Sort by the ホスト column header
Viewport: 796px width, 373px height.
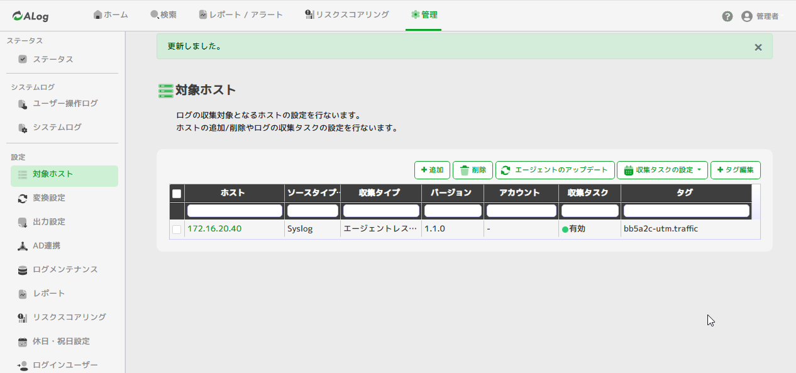(x=234, y=193)
